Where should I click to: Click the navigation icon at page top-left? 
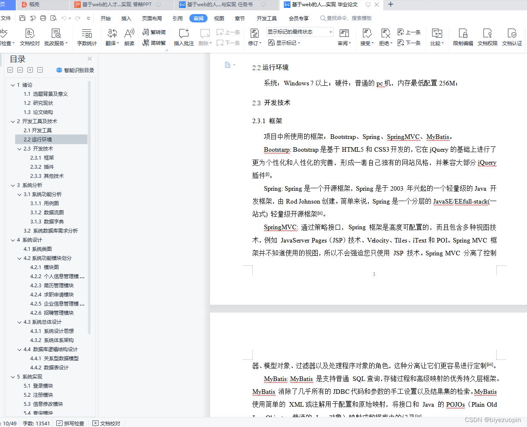pos(227,65)
